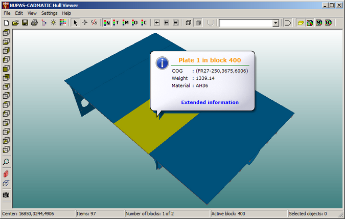
Task: Open the Help menu
Action: coord(66,13)
